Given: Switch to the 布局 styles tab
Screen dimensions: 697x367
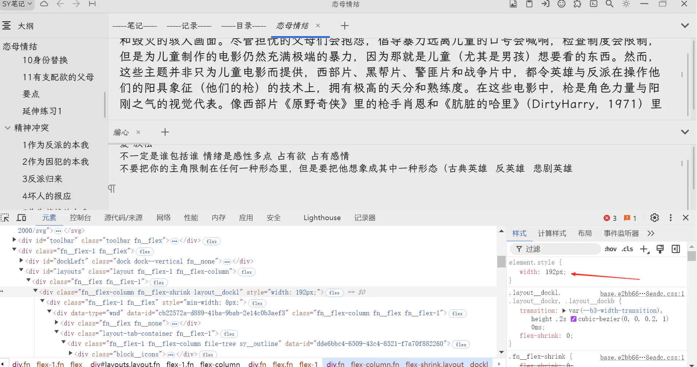Looking at the screenshot, I should 585,233.
